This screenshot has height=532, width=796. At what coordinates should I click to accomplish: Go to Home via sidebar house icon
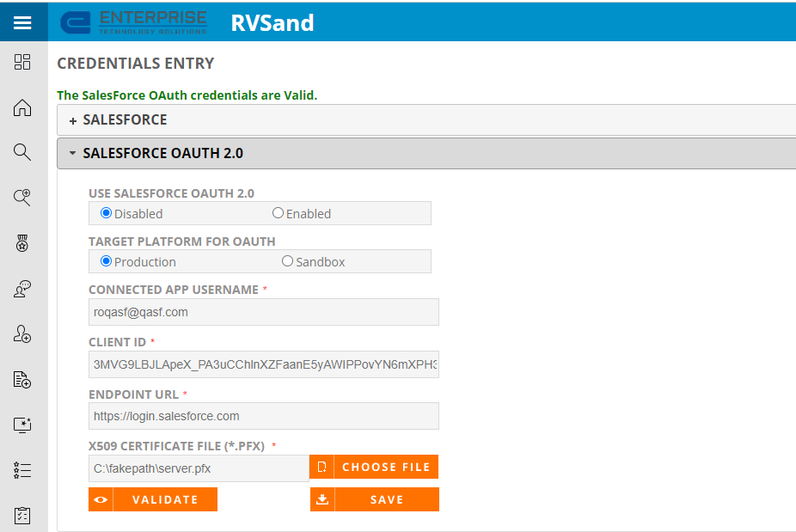point(22,107)
